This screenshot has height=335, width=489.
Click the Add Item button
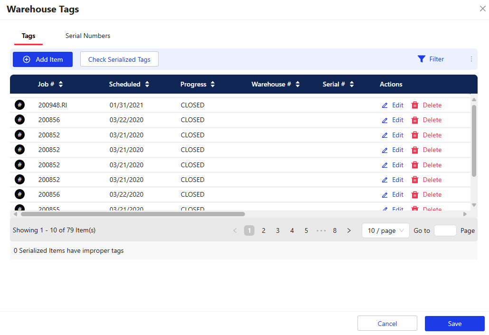pyautogui.click(x=43, y=59)
